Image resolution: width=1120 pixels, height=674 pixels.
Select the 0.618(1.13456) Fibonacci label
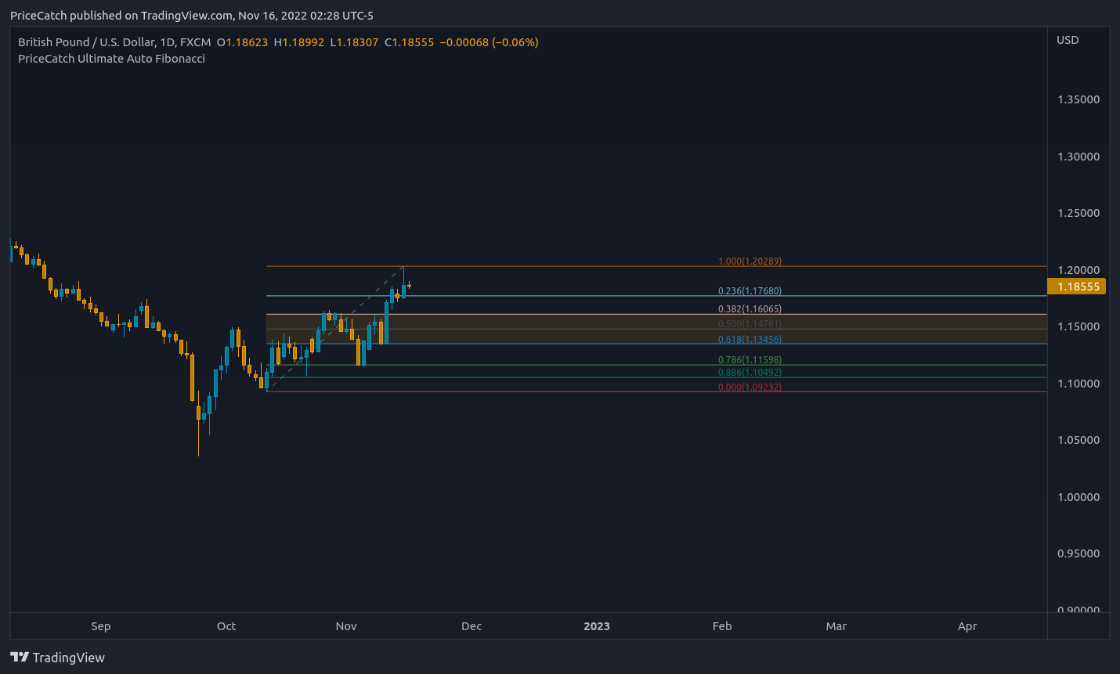[750, 340]
